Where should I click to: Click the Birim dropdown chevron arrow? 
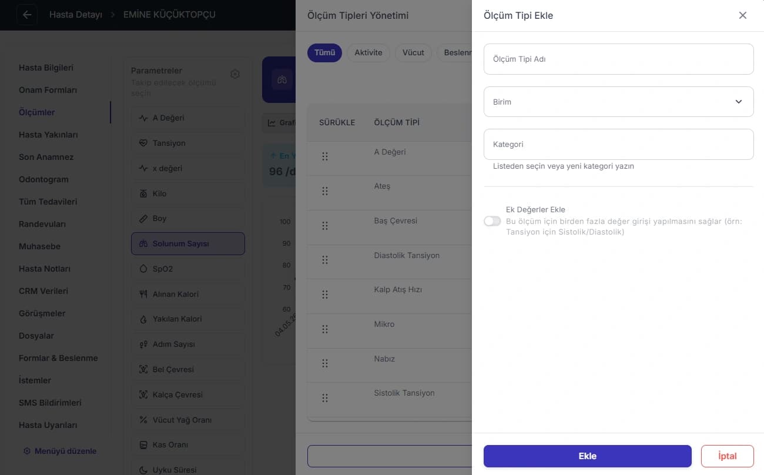(739, 102)
